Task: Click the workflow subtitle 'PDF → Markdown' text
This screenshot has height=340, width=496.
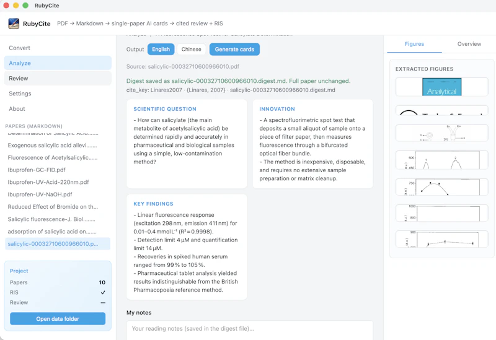Action: click(81, 24)
